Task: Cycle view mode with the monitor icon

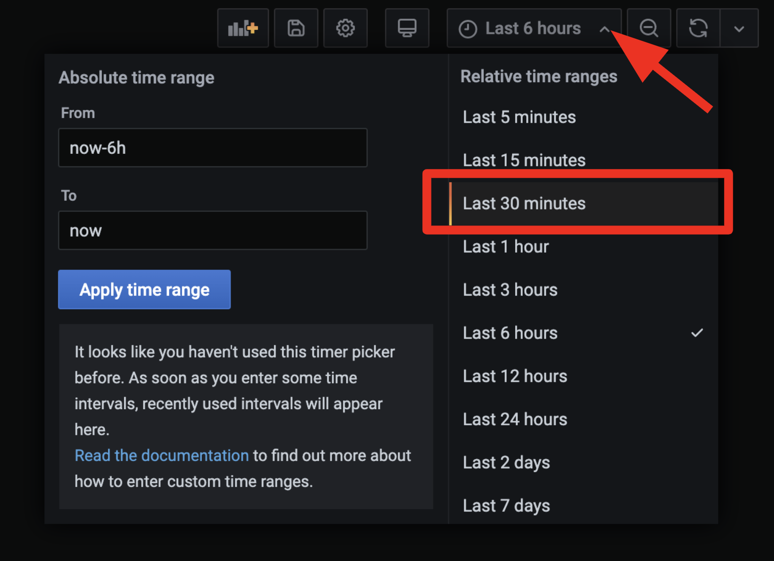Action: coord(407,28)
